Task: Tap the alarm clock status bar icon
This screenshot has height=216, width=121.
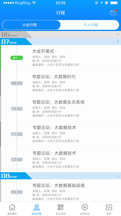Action: [106, 3]
